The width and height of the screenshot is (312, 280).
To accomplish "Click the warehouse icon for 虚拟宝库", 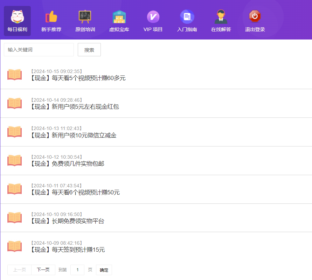I will click(x=119, y=17).
